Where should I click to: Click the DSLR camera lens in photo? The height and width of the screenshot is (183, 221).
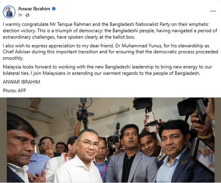[x=112, y=140]
